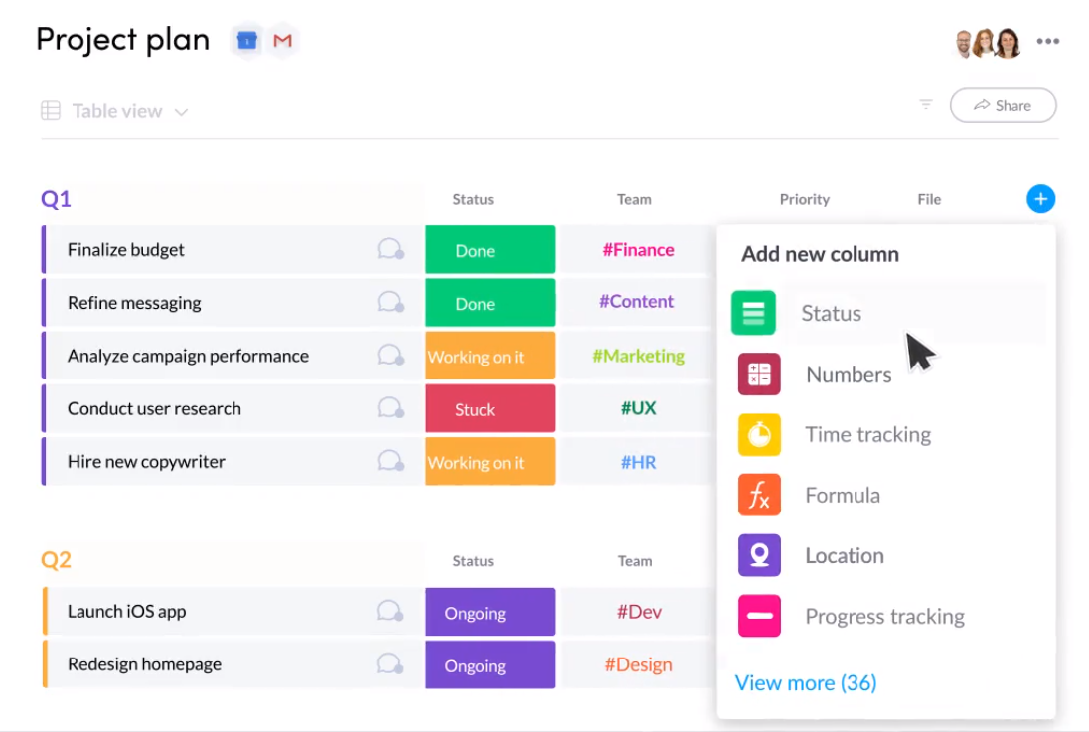Screen dimensions: 1089x732
Task: Click the Share button
Action: tap(1002, 105)
